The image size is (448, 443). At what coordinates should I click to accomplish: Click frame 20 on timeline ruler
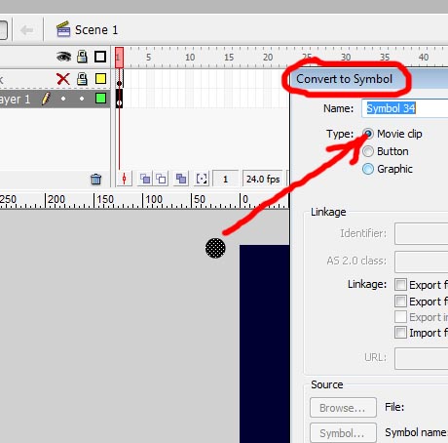click(268, 58)
